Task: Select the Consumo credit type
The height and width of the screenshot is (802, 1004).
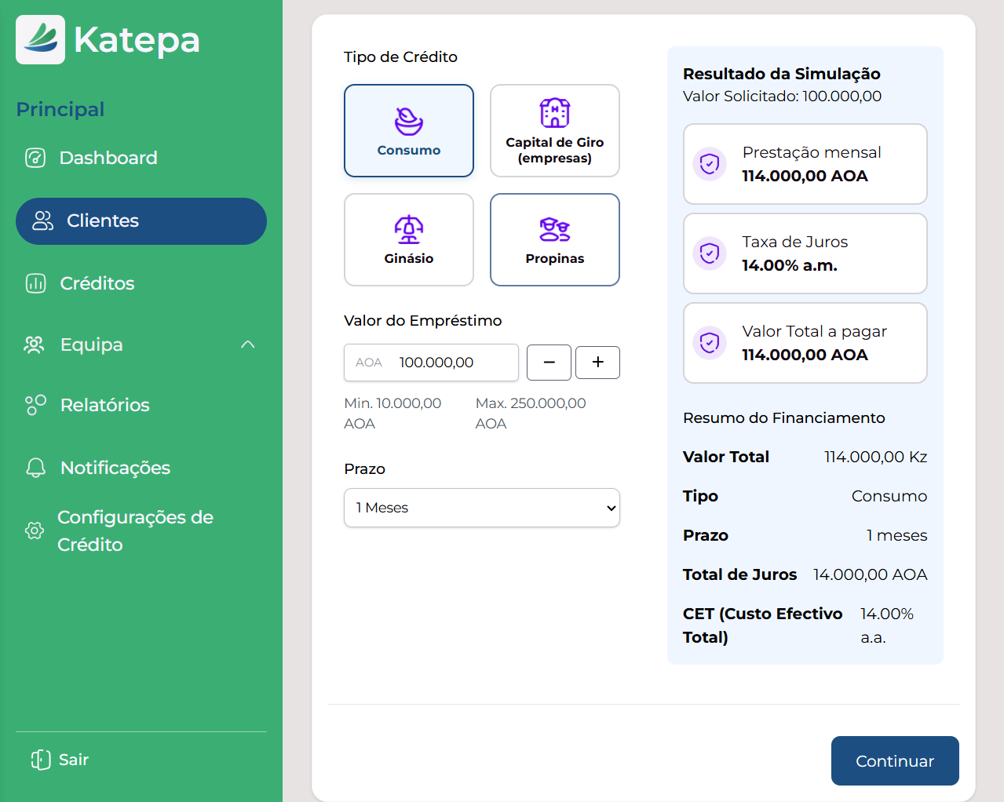Action: 408,130
